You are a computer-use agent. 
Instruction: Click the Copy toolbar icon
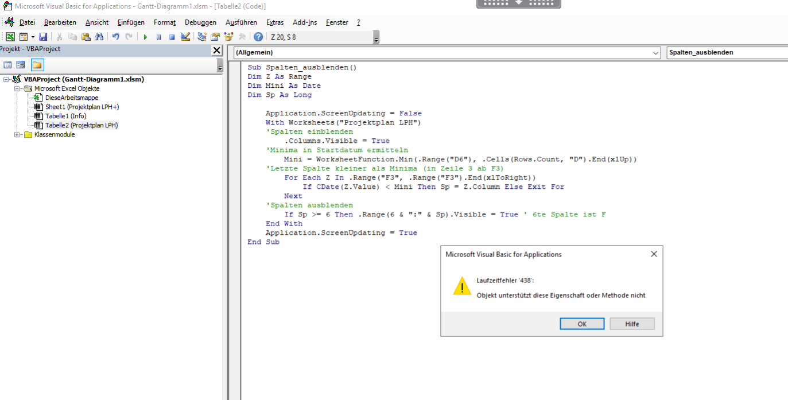click(72, 37)
